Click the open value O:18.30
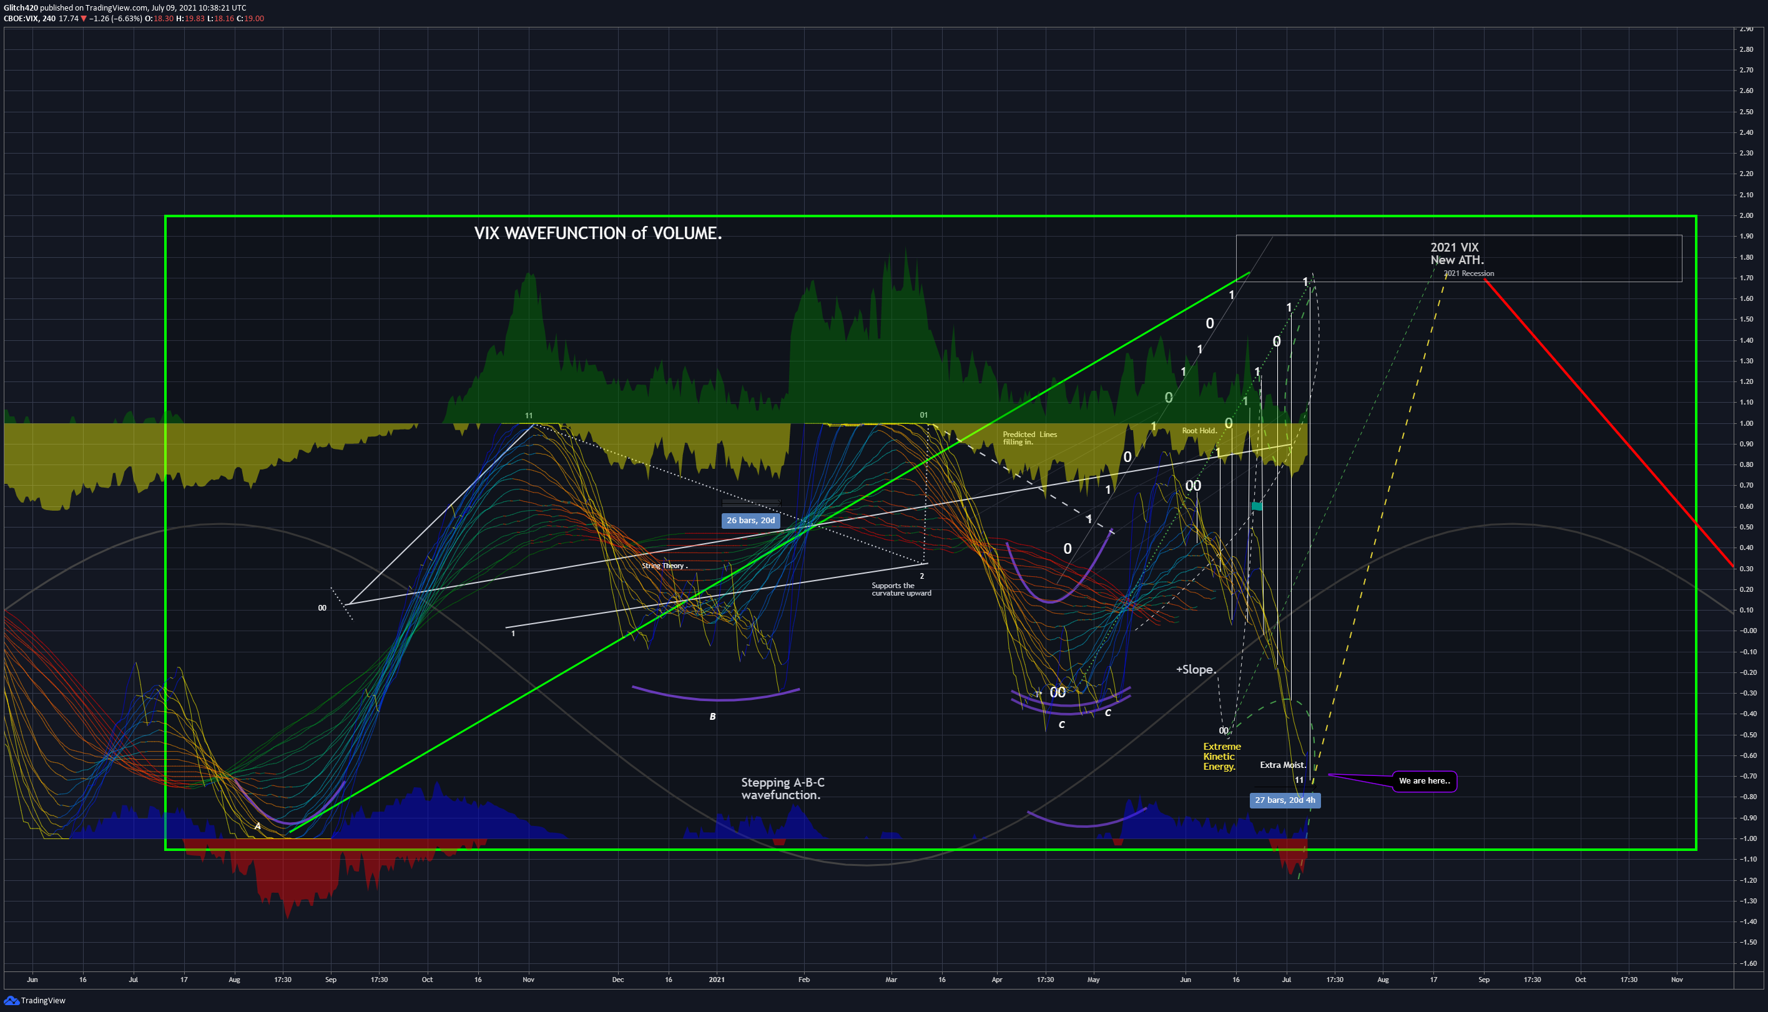The height and width of the screenshot is (1012, 1768). pos(159,19)
